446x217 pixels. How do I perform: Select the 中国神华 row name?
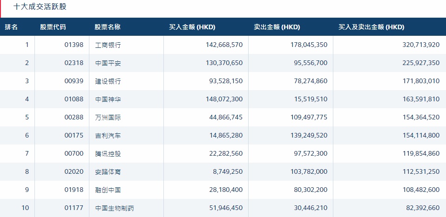(x=108, y=99)
